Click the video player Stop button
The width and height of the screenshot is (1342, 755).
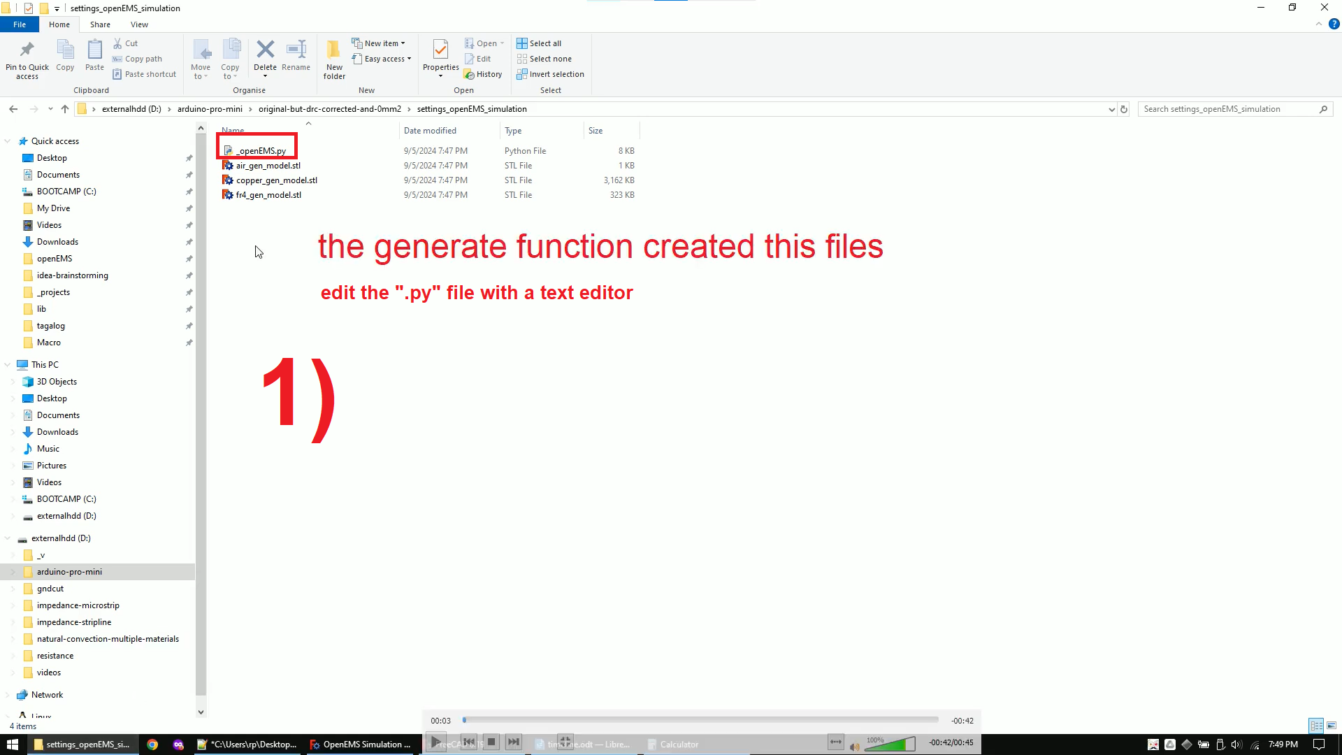[x=491, y=742]
